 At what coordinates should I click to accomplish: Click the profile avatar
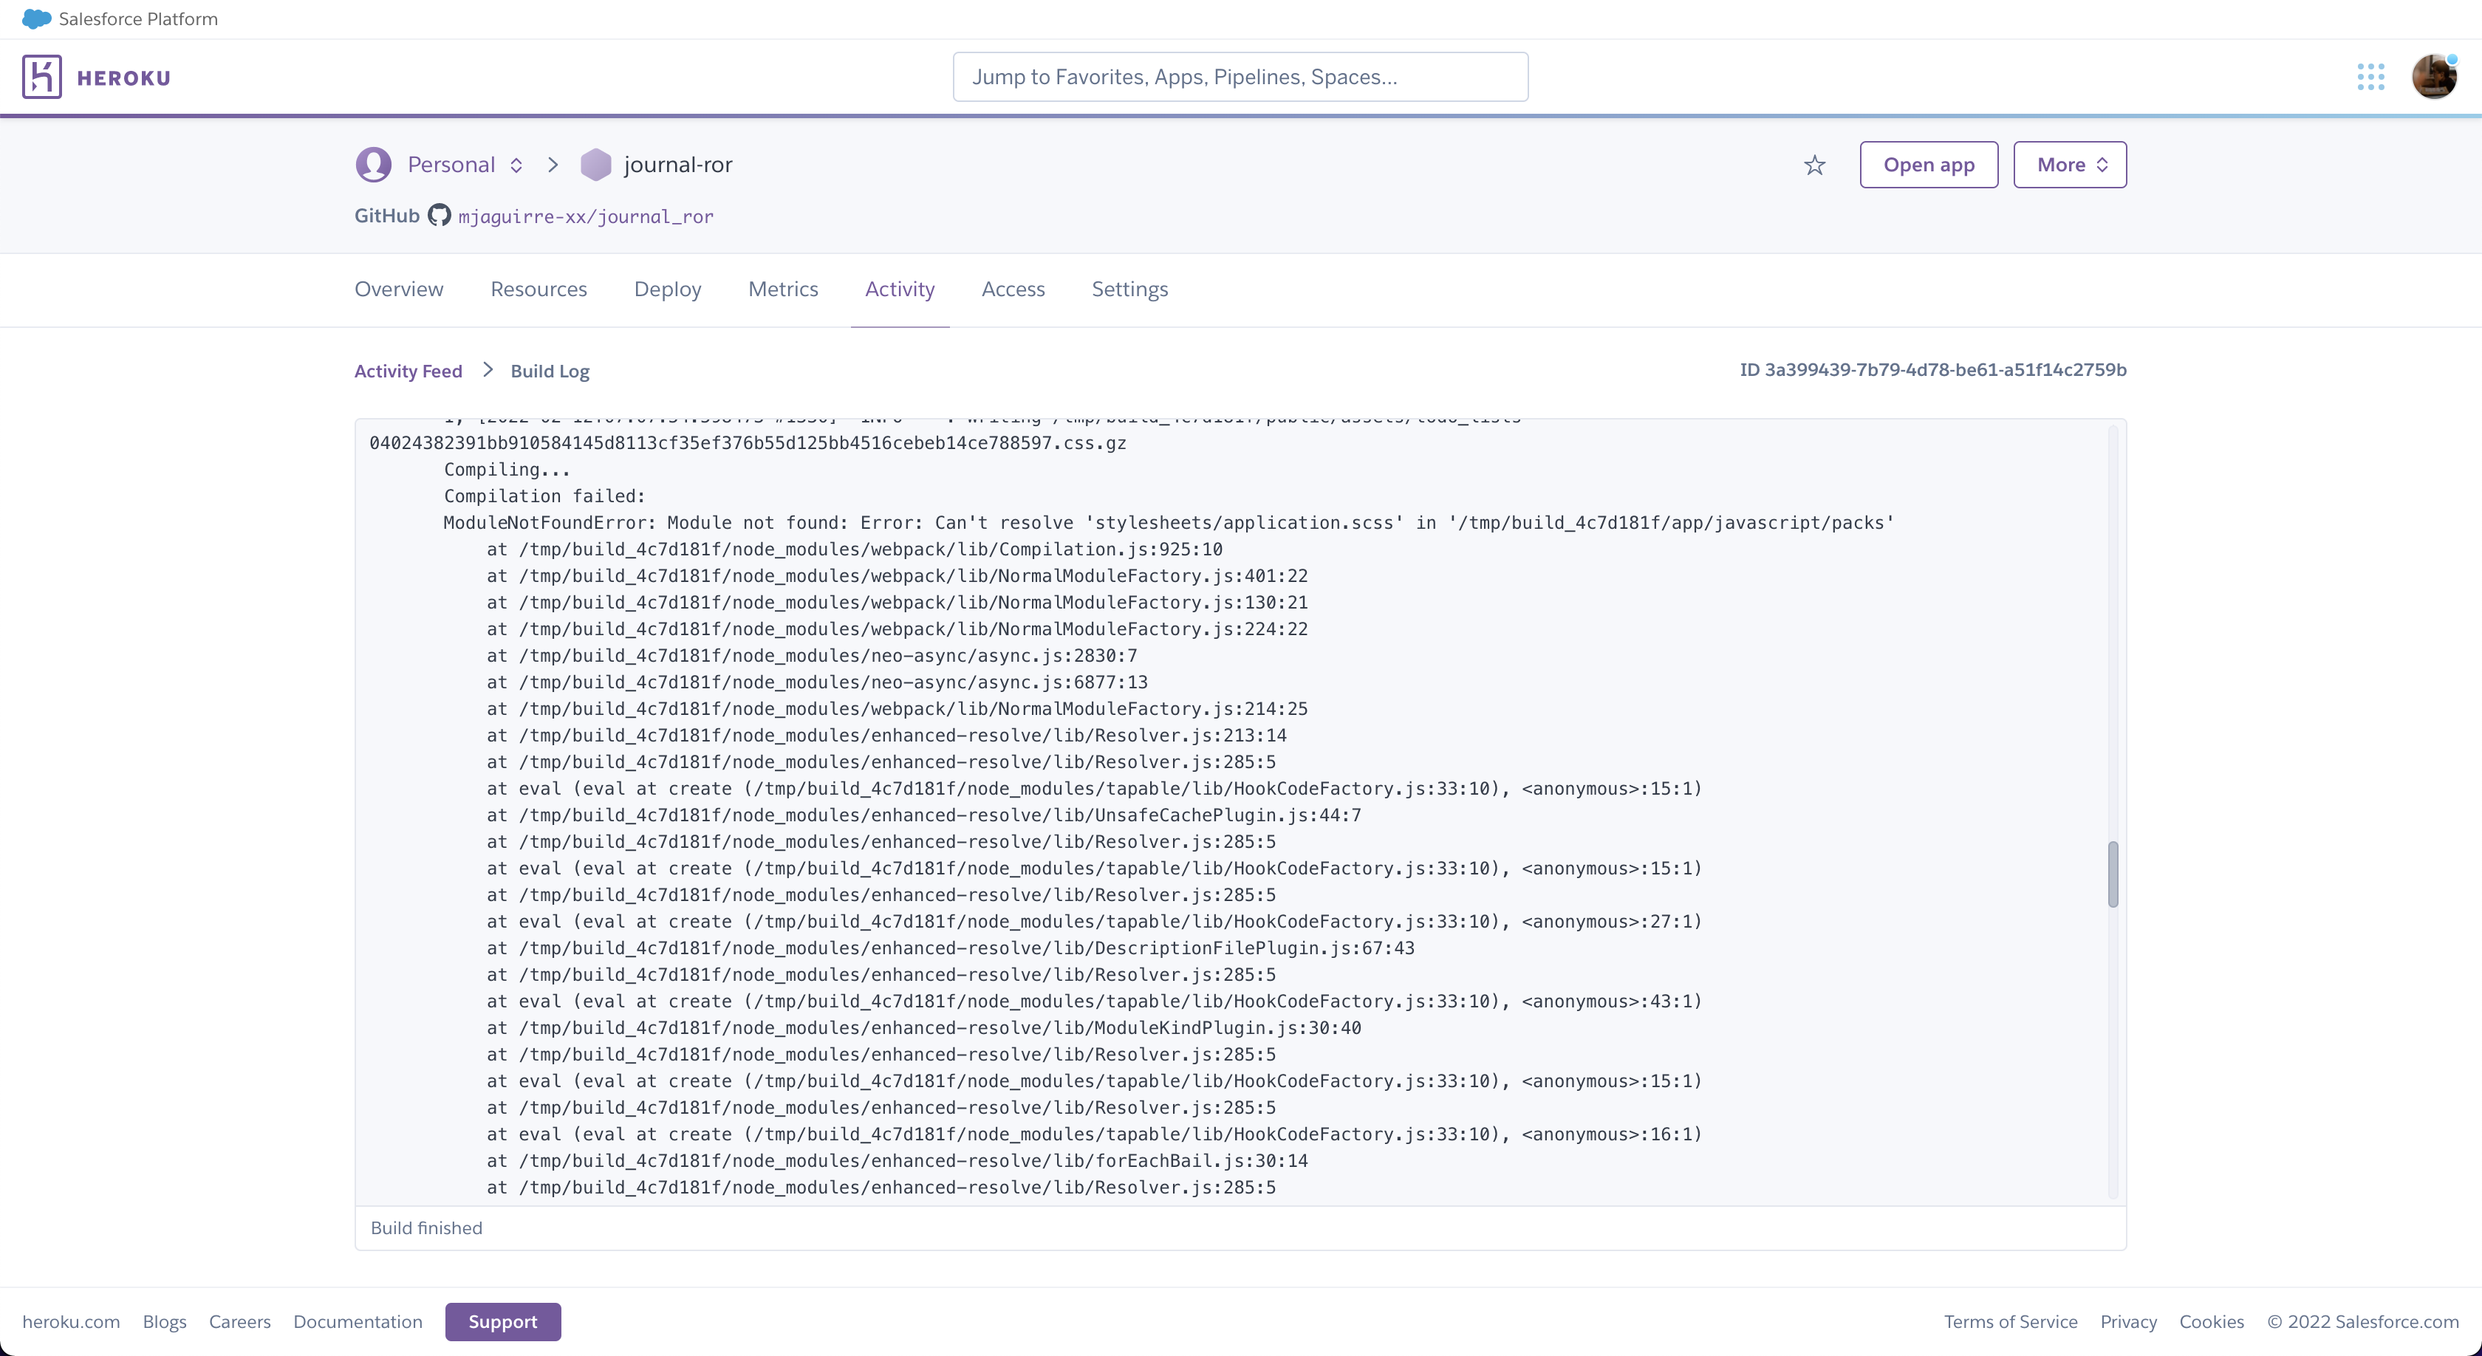[x=2434, y=76]
